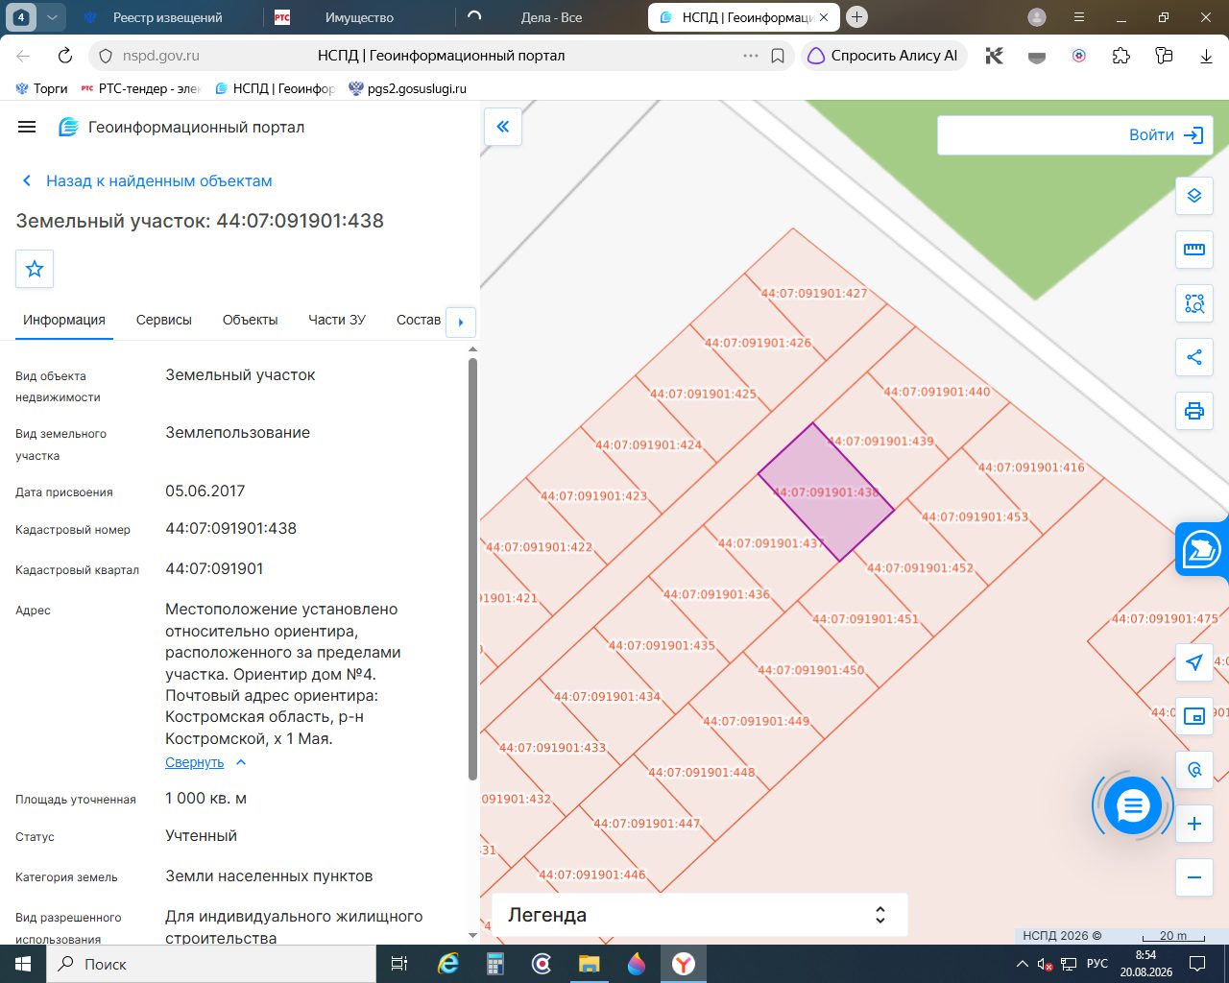The height and width of the screenshot is (983, 1229).
Task: Switch to Имущество browser tab
Action: (x=357, y=17)
